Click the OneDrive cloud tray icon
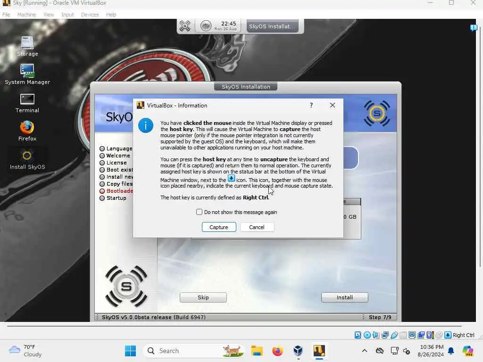 coord(380,351)
